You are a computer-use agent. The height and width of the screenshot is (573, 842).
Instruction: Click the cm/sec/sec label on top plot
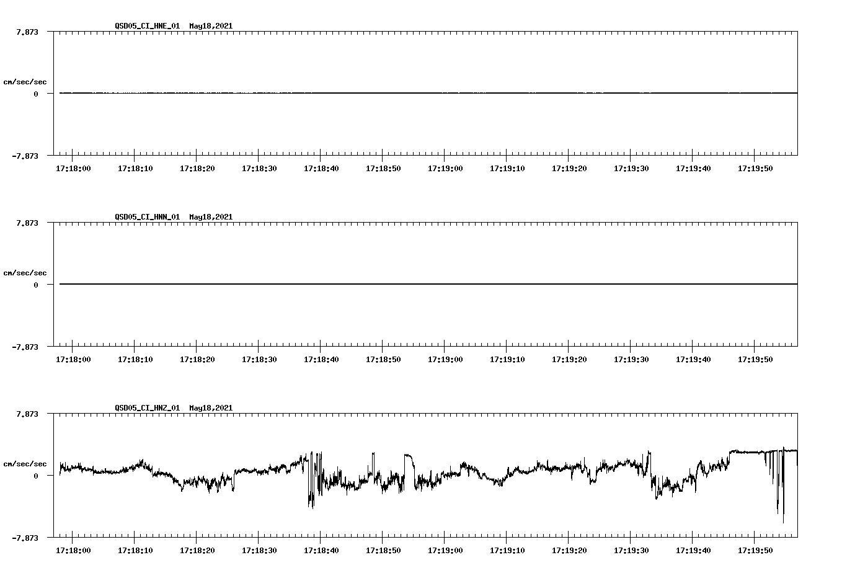pos(25,81)
